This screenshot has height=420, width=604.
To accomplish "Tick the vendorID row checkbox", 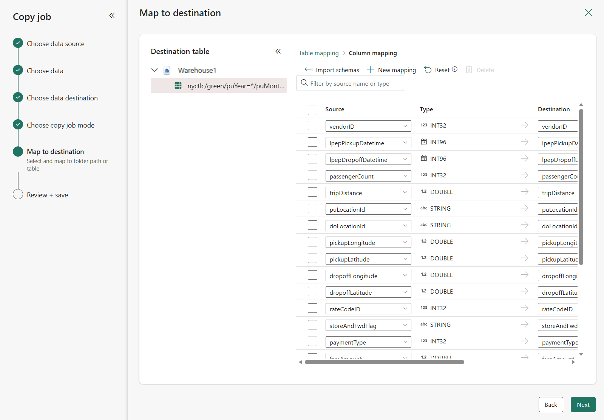I will point(312,126).
